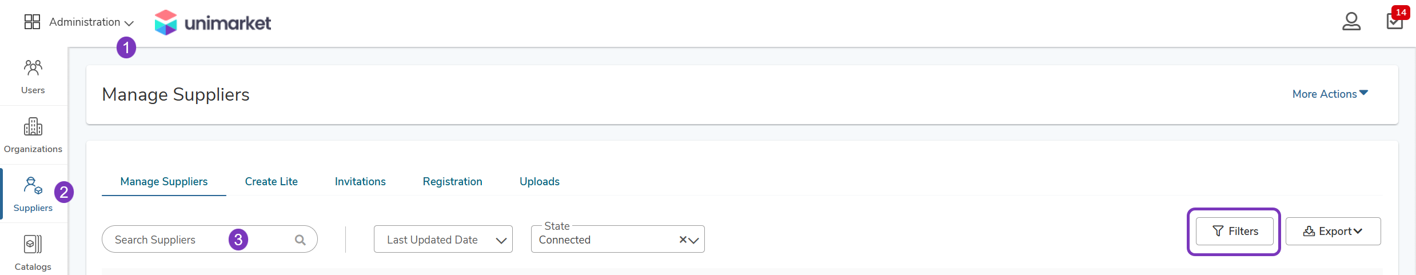
Task: Open the Catalogs sidebar icon
Action: pos(33,244)
